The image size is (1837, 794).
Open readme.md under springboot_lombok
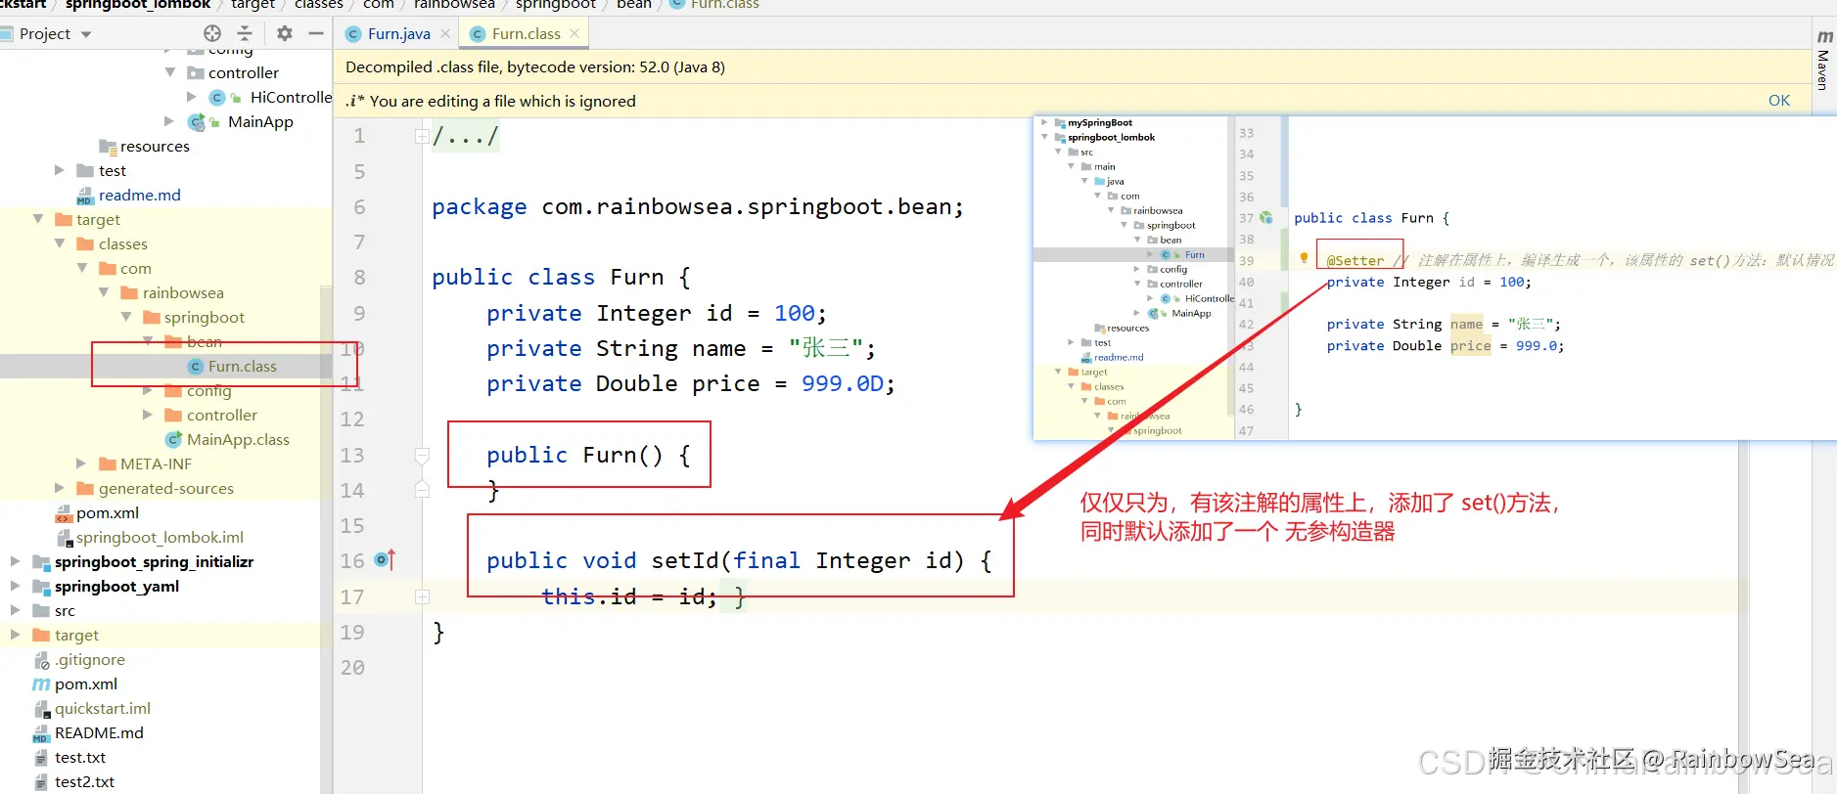click(139, 195)
